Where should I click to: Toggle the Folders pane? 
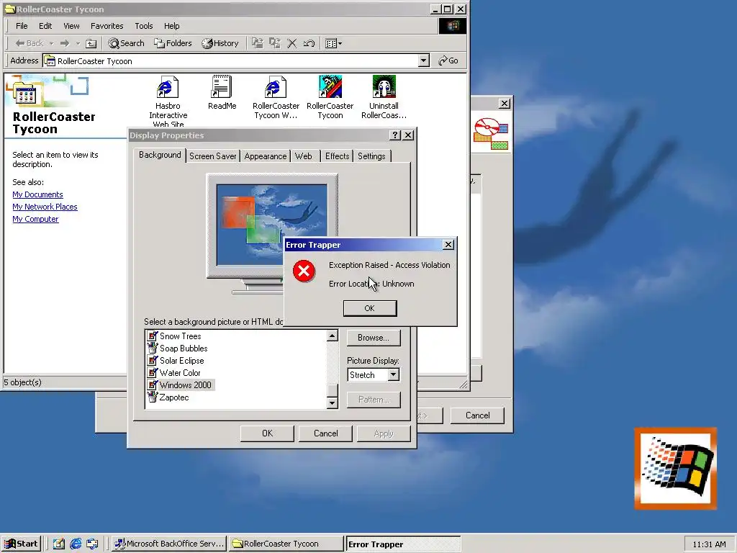pos(173,43)
